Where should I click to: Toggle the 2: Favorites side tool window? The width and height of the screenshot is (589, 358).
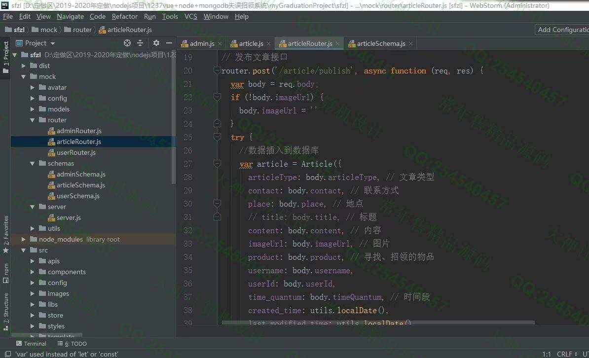pos(5,234)
